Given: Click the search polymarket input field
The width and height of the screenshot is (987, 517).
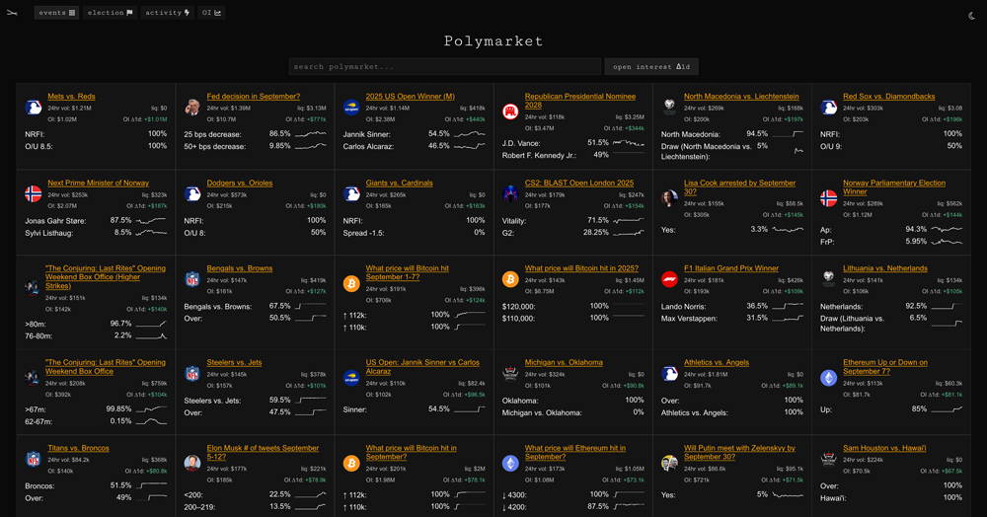Looking at the screenshot, I should [445, 67].
